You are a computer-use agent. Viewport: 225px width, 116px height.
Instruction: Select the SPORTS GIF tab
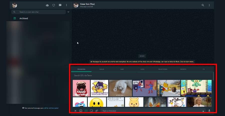[x=183, y=69]
